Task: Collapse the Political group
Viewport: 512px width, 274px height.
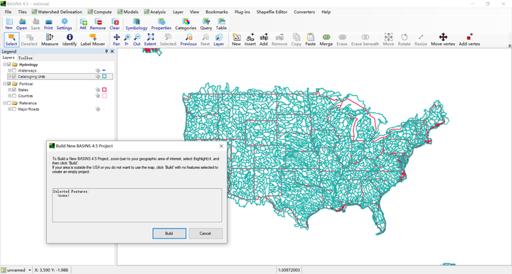Action: (5, 84)
